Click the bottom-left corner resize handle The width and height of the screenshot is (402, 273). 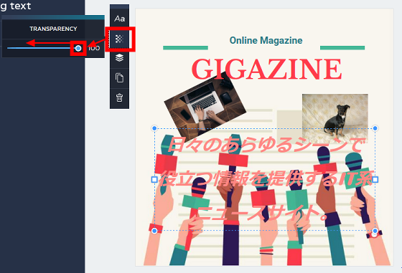tap(154, 231)
